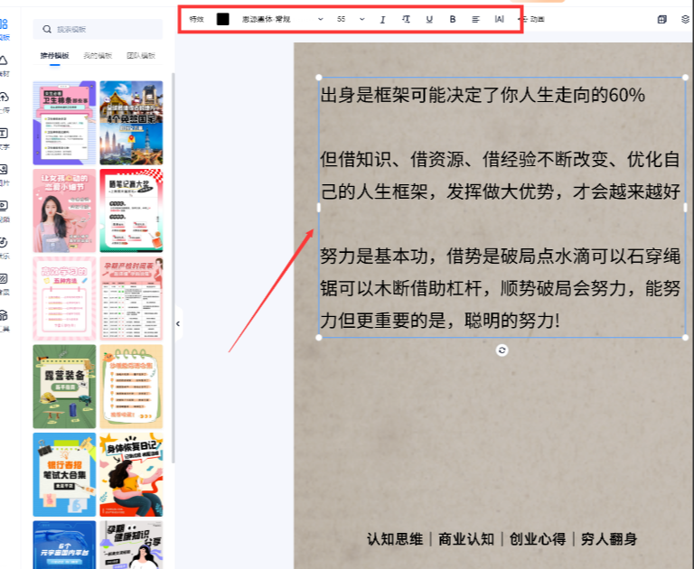Click the 穷人翻身 footer text
This screenshot has height=569, width=694.
coord(608,539)
